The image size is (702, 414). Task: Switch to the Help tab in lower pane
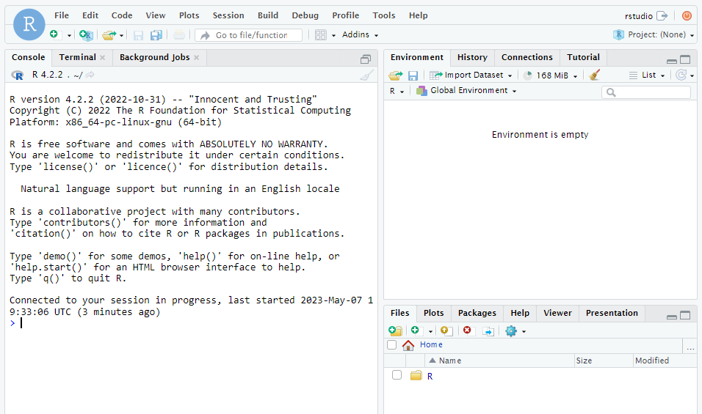point(520,313)
